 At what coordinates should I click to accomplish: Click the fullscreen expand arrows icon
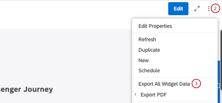tap(197, 9)
